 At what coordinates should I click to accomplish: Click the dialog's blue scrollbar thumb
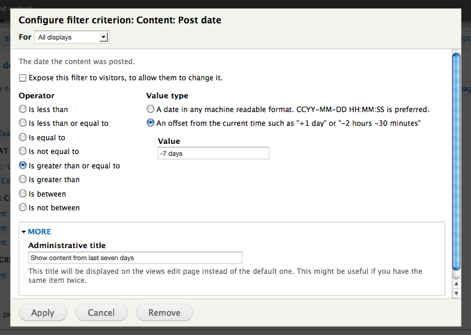456,162
